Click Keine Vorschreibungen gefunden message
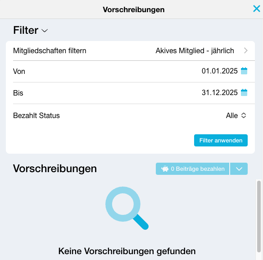Image resolution: width=263 pixels, height=260 pixels. 127,251
